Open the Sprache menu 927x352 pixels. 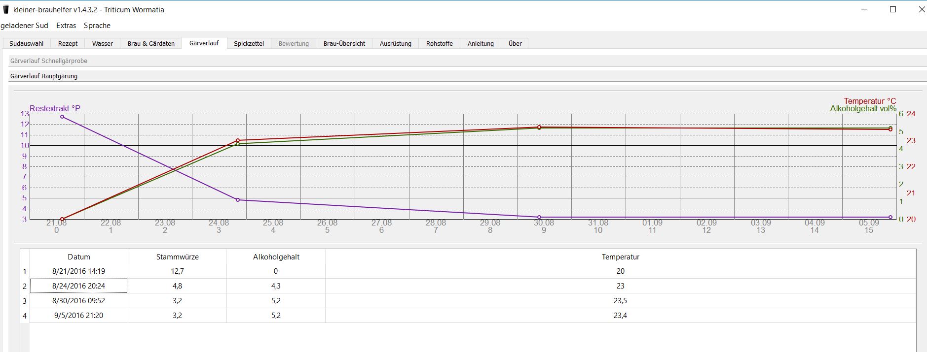pyautogui.click(x=97, y=26)
